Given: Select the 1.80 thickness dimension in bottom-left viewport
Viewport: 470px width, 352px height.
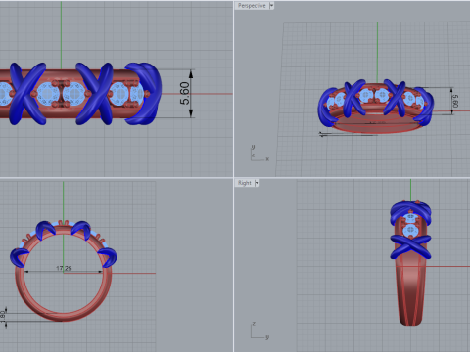Looking at the screenshot, I should coord(3,317).
